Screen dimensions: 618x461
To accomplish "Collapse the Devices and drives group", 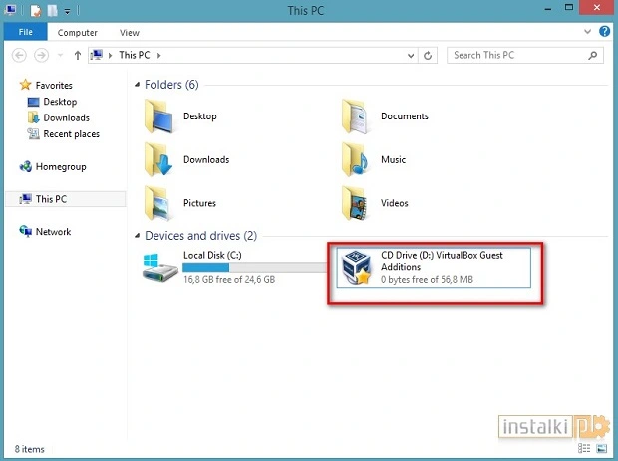I will 138,236.
